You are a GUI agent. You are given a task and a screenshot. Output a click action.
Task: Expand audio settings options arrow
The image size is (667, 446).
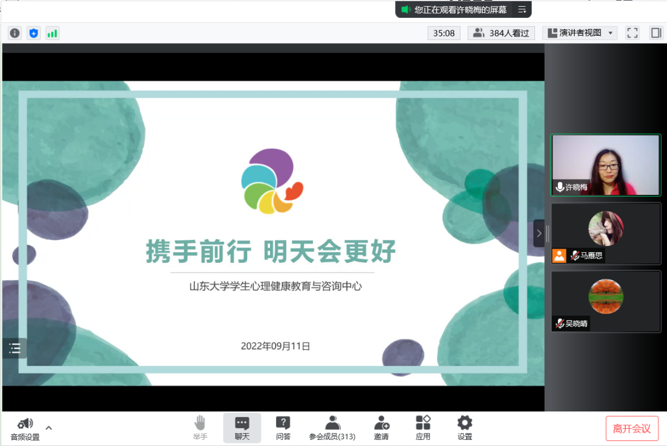pos(49,427)
